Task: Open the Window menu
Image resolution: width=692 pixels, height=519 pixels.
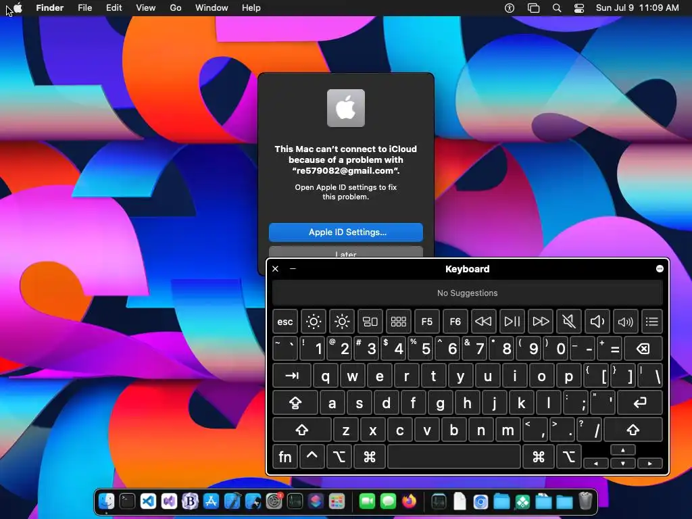Action: [x=212, y=8]
